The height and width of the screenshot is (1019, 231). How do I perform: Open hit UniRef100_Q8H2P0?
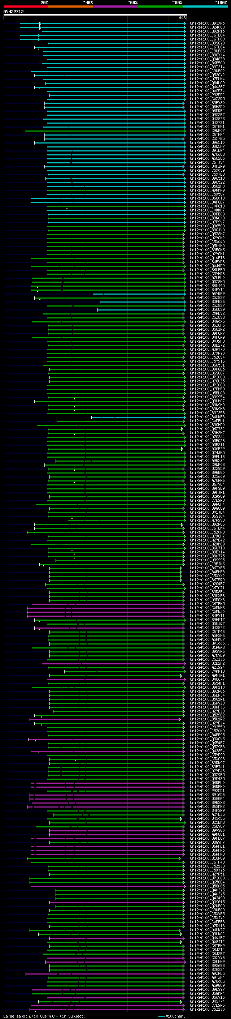[207, 107]
